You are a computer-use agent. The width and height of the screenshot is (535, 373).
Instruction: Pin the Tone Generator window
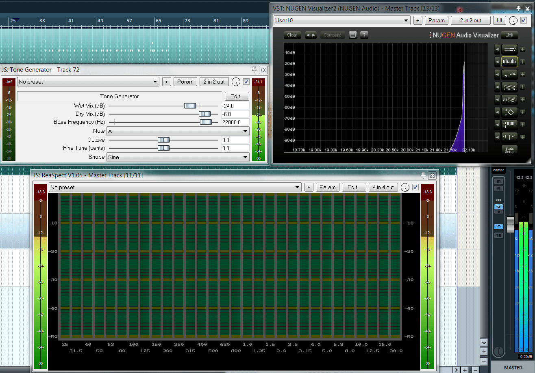254,70
